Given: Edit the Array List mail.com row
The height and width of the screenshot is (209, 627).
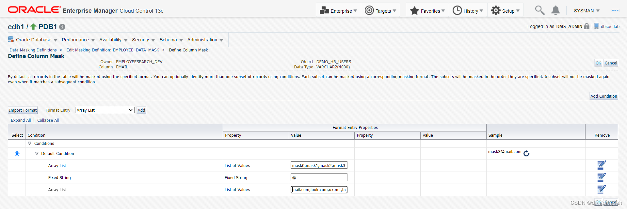Looking at the screenshot, I should [601, 189].
